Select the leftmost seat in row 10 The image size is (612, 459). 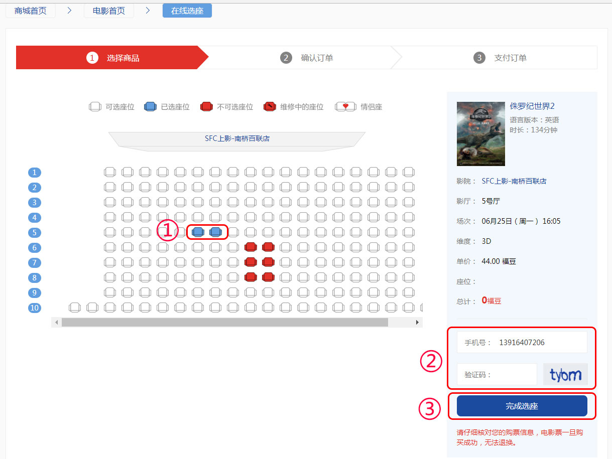[75, 307]
